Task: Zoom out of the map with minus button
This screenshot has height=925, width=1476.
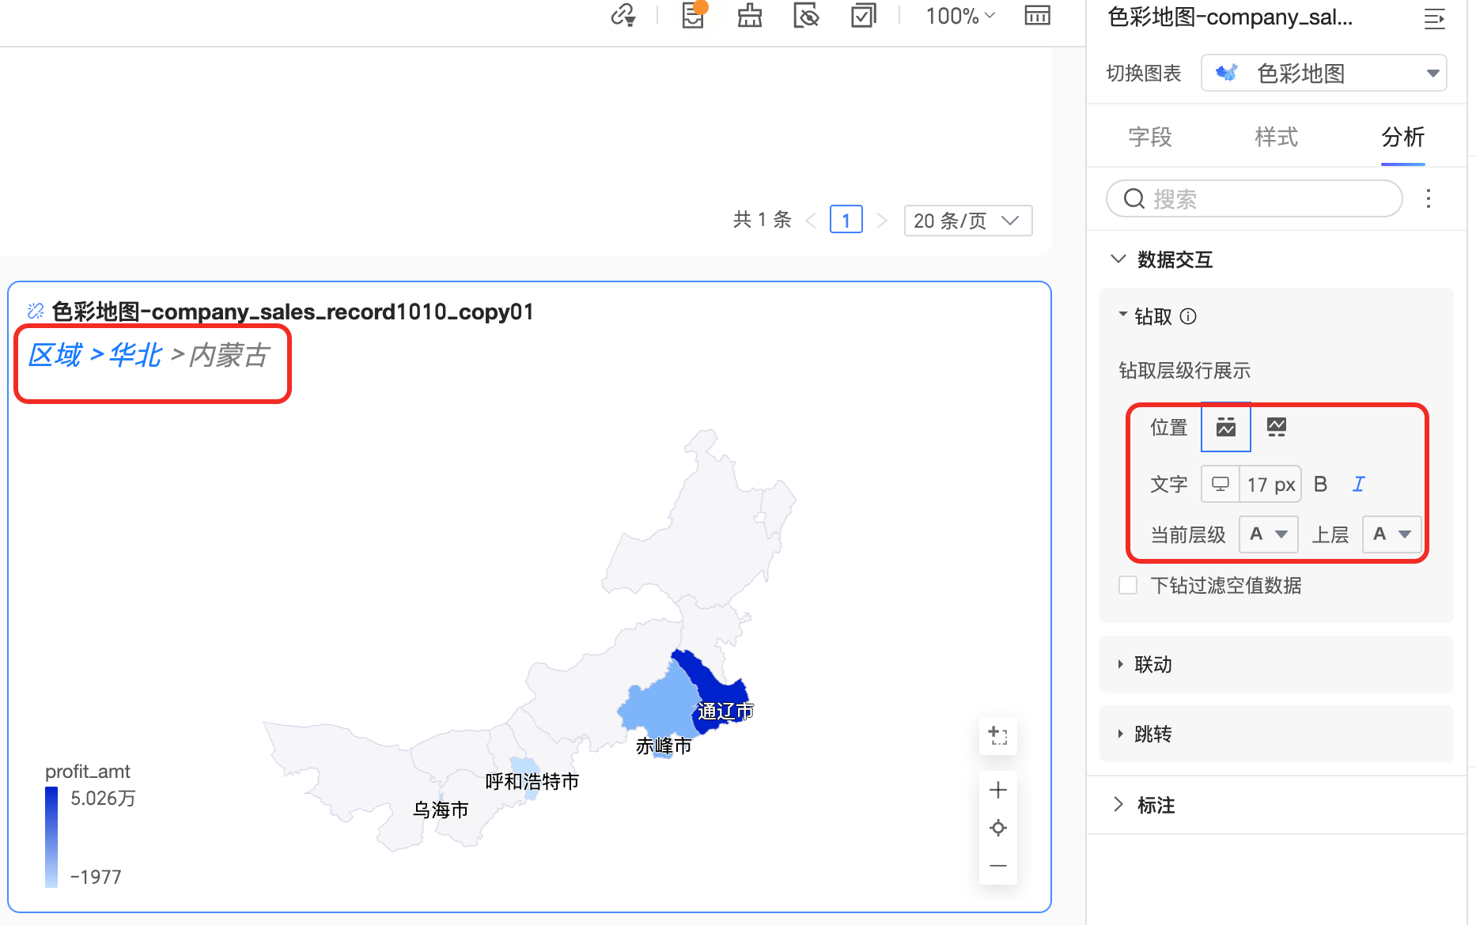Action: pos(998,866)
